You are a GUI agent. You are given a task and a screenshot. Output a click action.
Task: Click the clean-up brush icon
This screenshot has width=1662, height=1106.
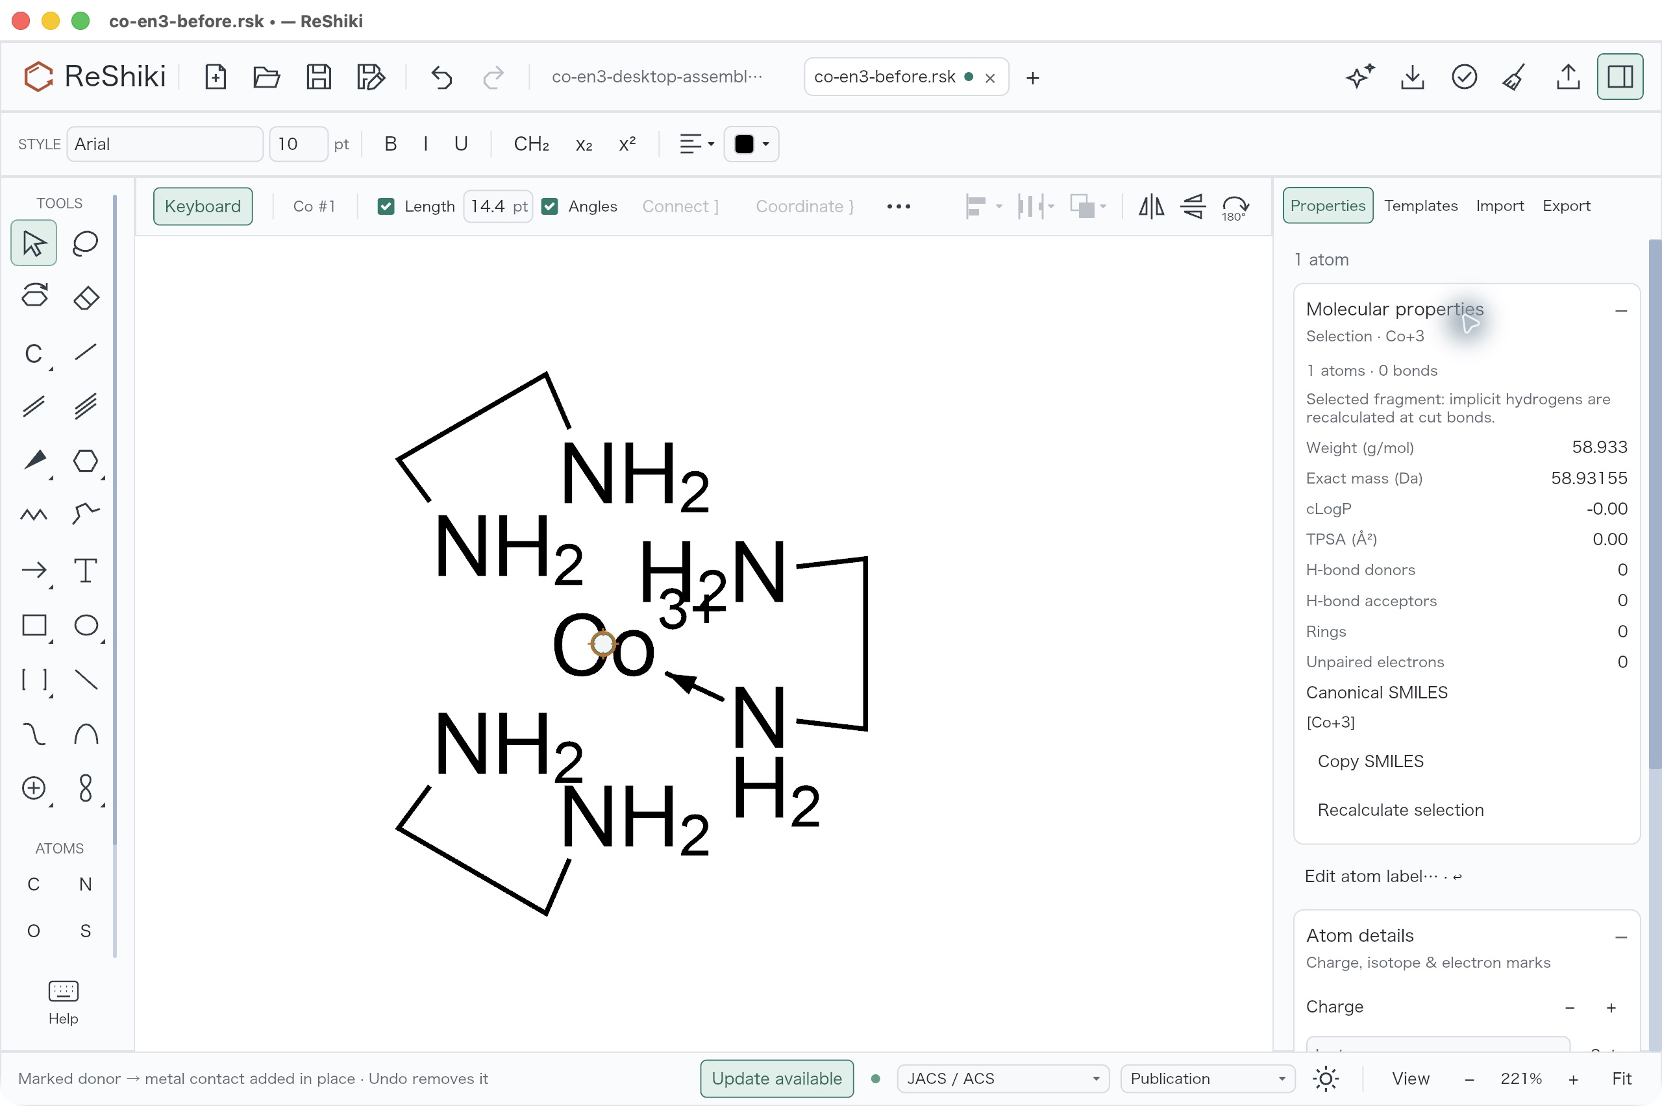pos(1515,77)
